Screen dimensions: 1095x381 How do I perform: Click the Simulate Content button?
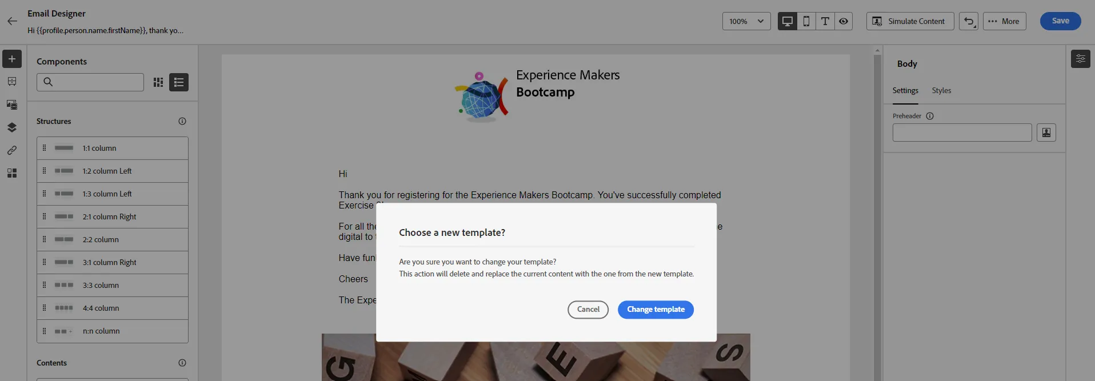point(910,21)
